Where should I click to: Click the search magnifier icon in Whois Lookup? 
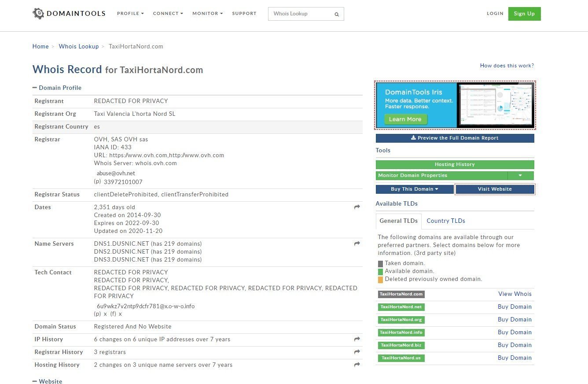(337, 14)
